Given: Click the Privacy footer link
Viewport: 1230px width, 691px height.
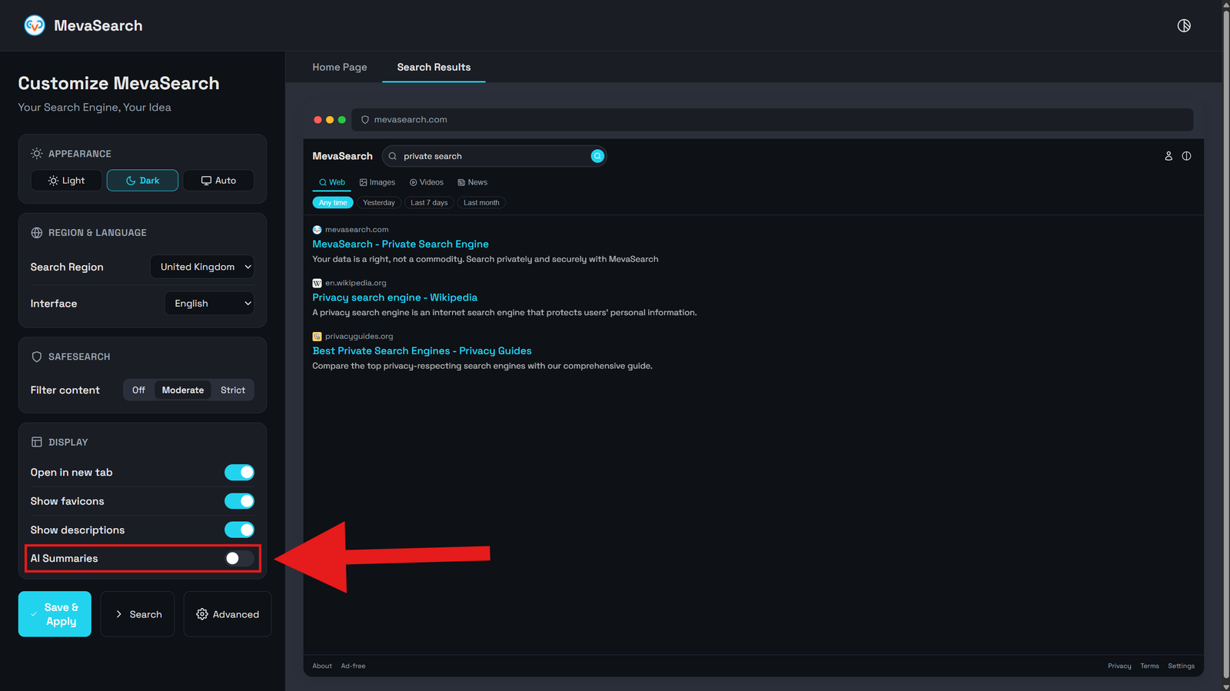Looking at the screenshot, I should 1119,666.
